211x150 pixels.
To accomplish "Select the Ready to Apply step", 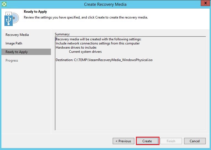I will click(26, 52).
